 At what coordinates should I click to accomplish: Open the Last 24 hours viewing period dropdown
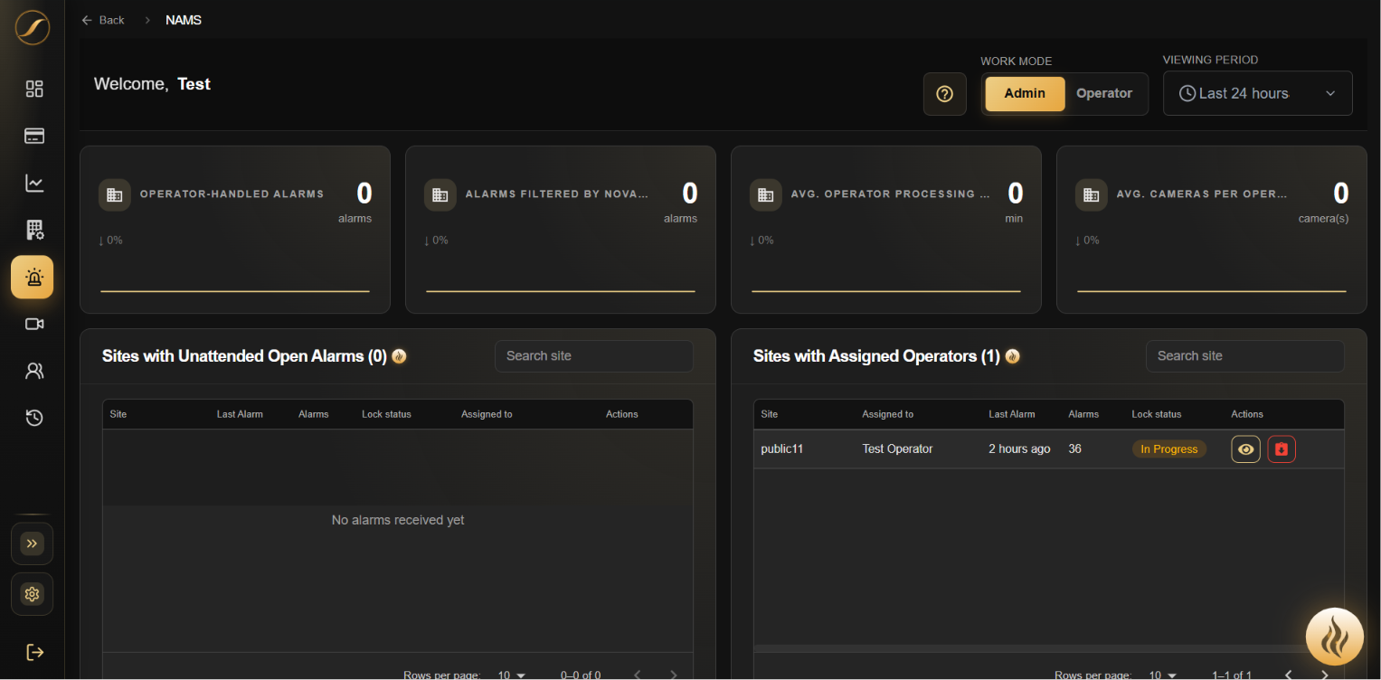point(1257,93)
